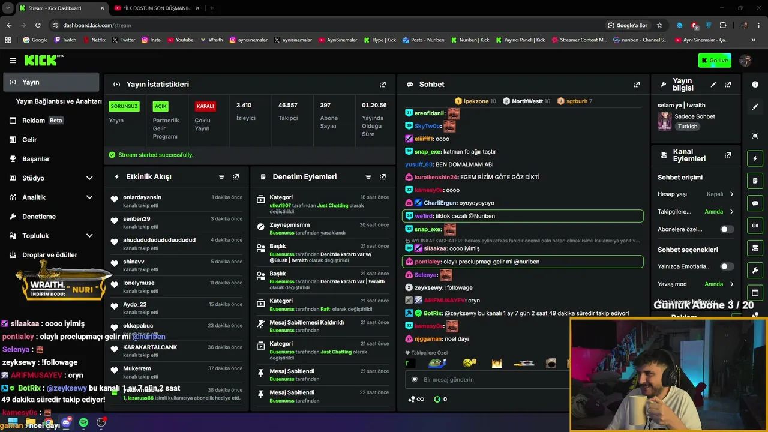Toggle the Abonelere özel switch
Viewport: 768px width, 432px height.
[727, 229]
